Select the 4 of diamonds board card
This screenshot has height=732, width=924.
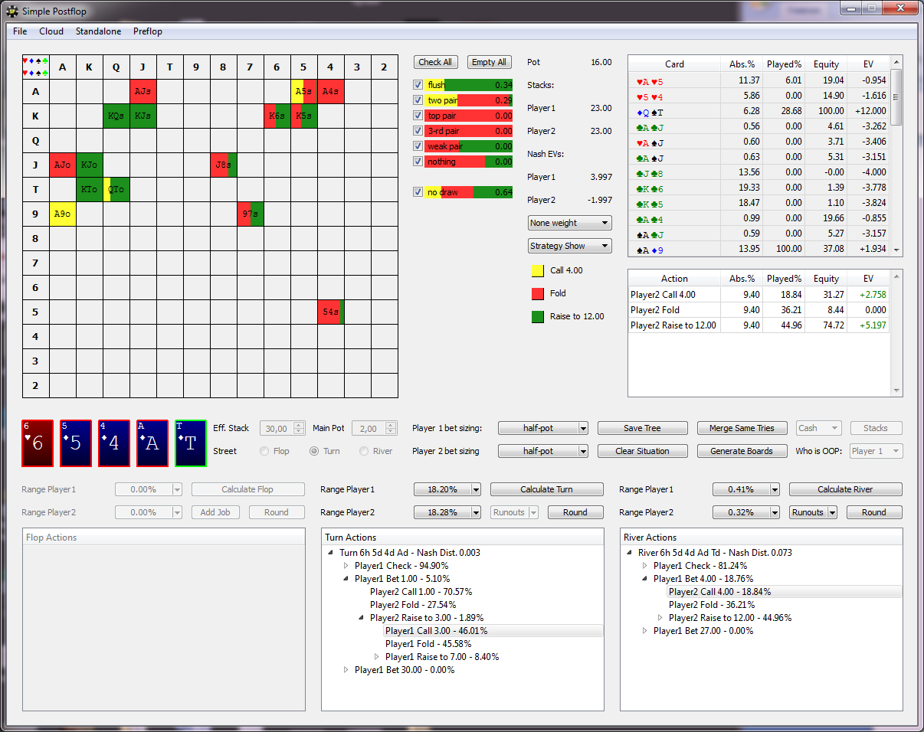pos(114,443)
